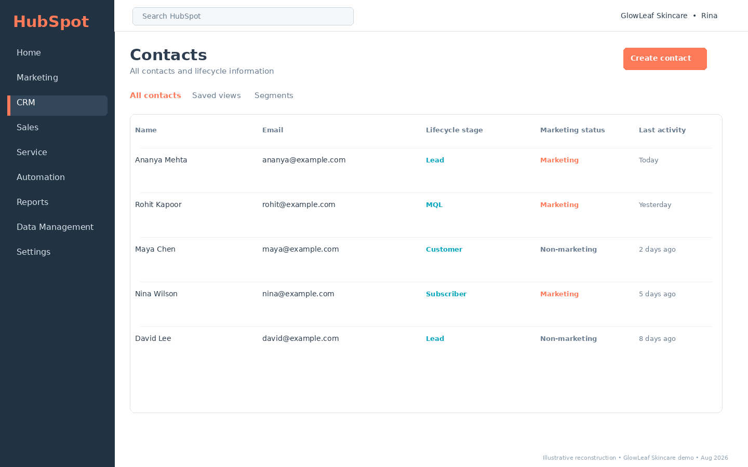Viewport: 748px width, 467px height.
Task: Click Maya Chen's Non-marketing status
Action: tap(568, 250)
